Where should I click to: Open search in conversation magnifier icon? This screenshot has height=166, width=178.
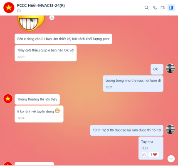coord(146,7)
